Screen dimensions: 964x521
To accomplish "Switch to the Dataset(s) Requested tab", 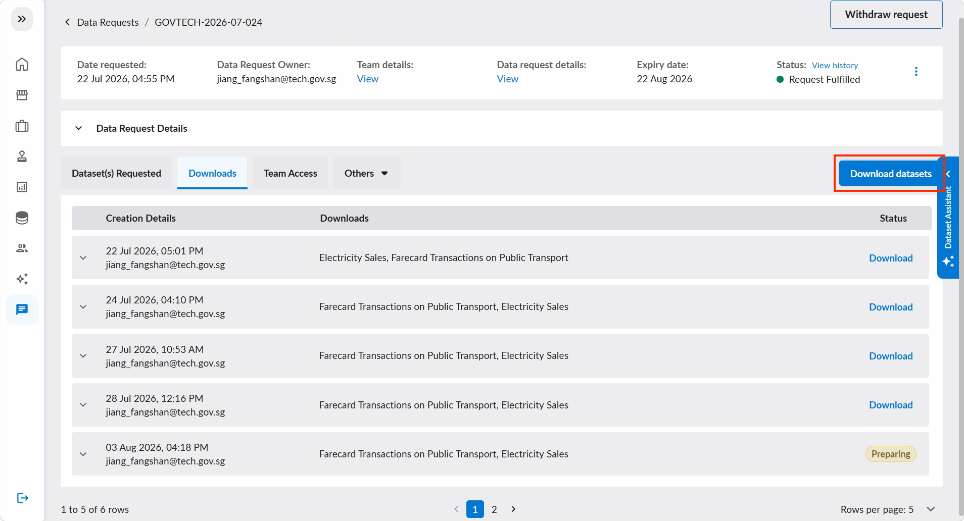I will (x=116, y=173).
